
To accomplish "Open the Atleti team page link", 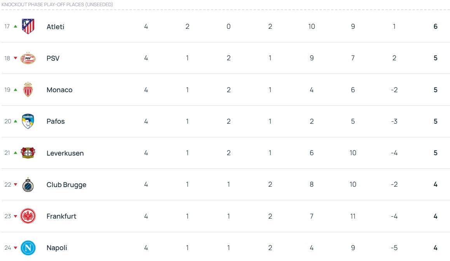I will click(55, 27).
